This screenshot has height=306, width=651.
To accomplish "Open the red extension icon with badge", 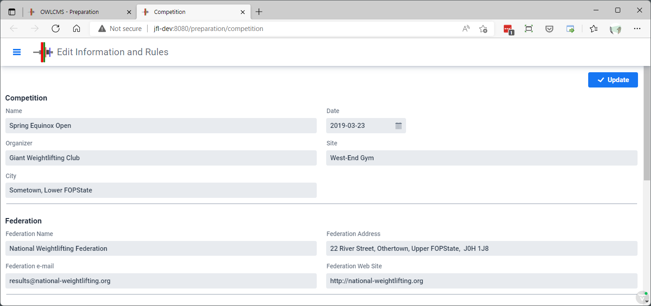I will point(508,29).
